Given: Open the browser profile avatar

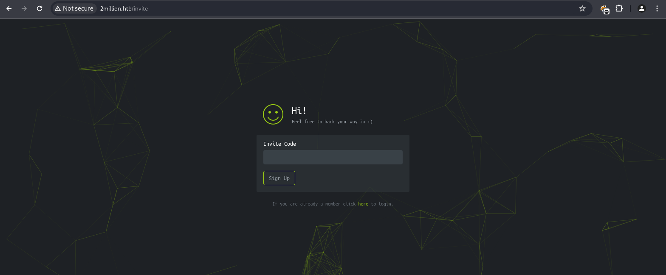Looking at the screenshot, I should (x=642, y=8).
